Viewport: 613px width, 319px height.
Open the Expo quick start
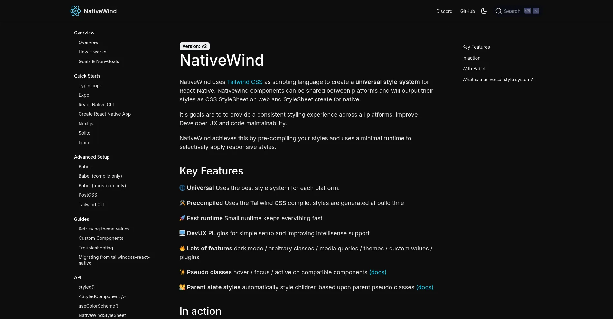[x=84, y=95]
